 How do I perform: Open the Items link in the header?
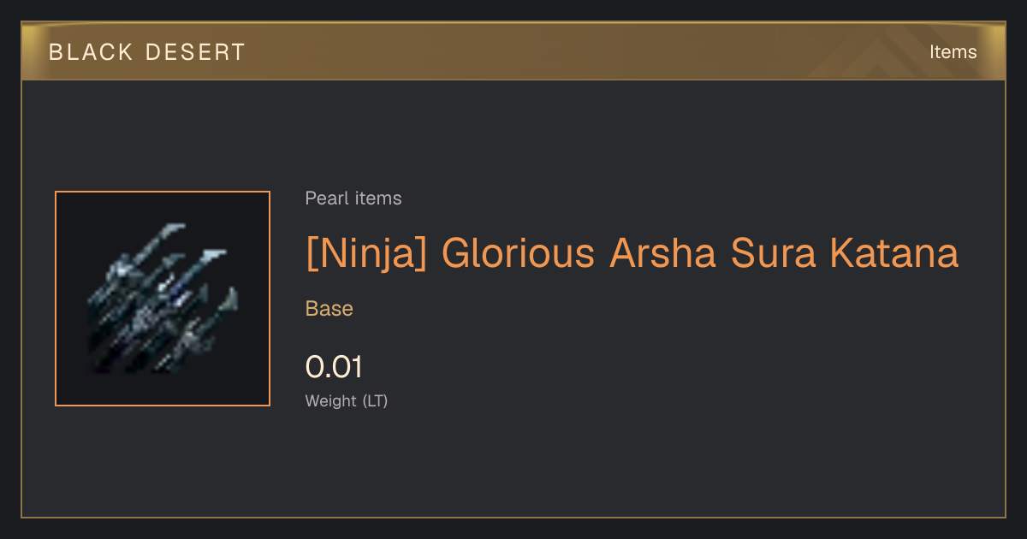click(953, 52)
